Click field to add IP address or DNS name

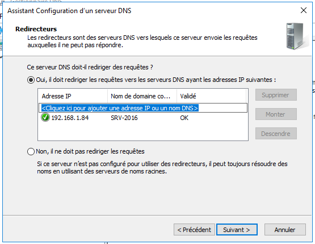pos(143,108)
